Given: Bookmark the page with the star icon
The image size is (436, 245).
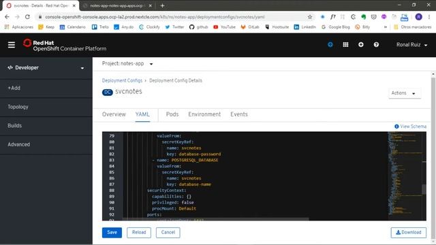Looking at the screenshot, I should pos(310,17).
